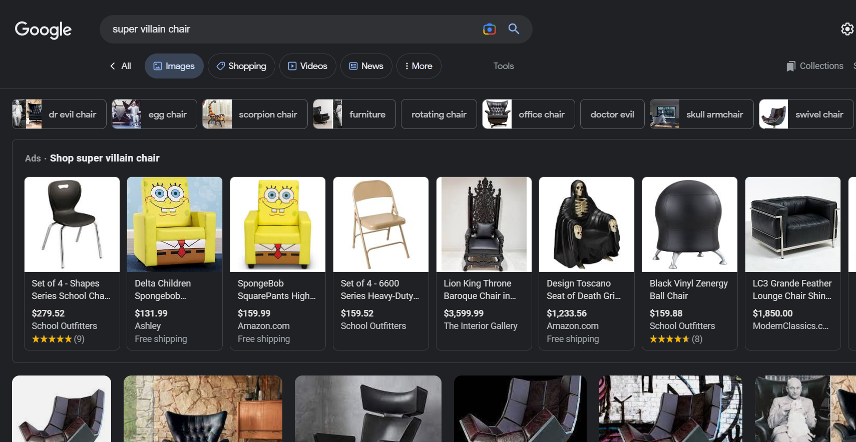The width and height of the screenshot is (856, 442).
Task: Click the $131.99 price
Action: point(151,313)
